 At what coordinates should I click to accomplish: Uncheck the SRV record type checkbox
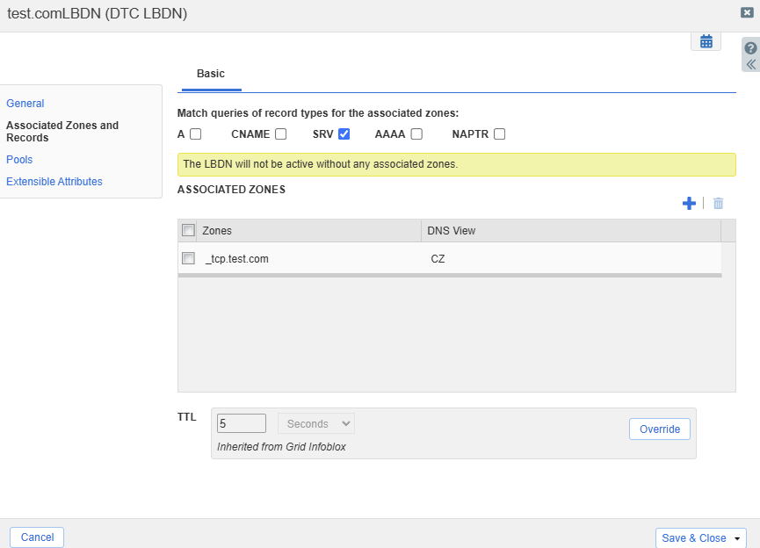coord(344,134)
